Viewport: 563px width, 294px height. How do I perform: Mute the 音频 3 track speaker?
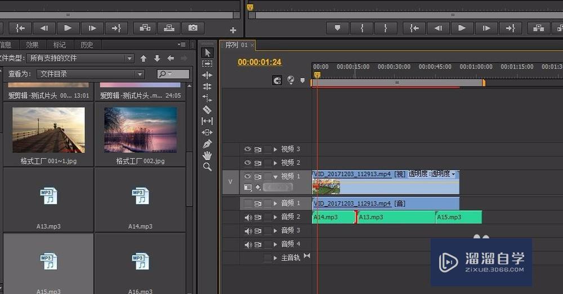[x=248, y=231]
